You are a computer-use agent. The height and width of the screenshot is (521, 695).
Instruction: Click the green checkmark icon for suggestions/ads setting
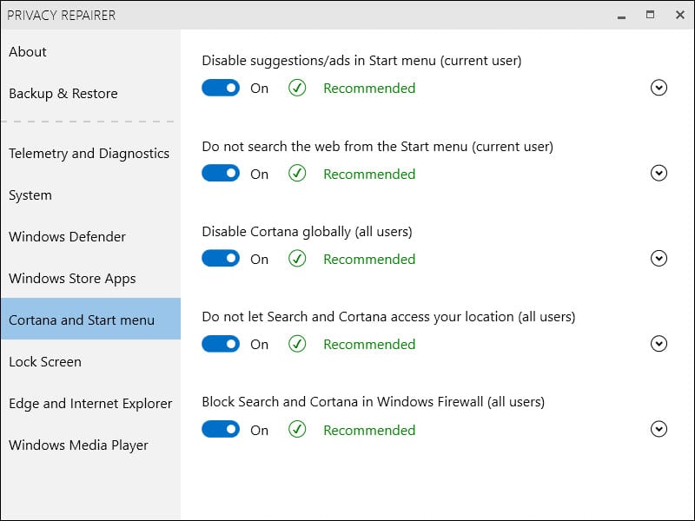click(297, 88)
